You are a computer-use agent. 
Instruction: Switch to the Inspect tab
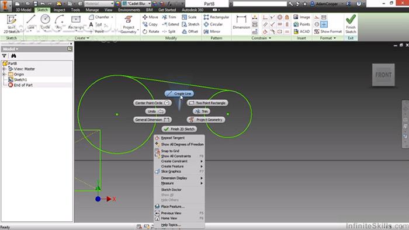tap(59, 10)
